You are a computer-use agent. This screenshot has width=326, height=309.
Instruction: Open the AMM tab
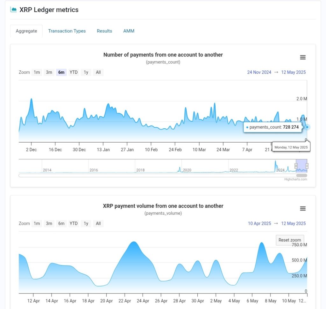(x=129, y=31)
